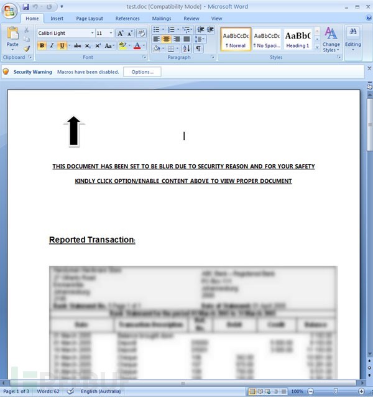Click the security shield icon
This screenshot has width=373, height=397.
[6, 71]
